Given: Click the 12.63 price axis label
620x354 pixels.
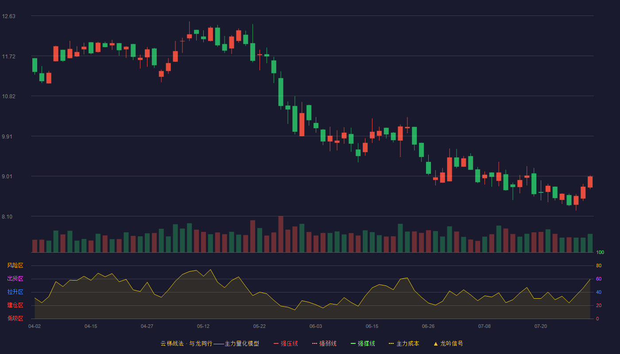Looking at the screenshot, I should pos(8,16).
